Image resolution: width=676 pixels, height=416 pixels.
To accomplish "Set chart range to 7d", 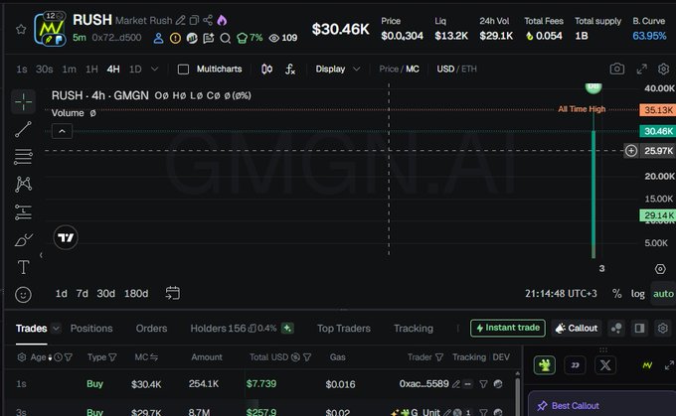I will coord(82,293).
